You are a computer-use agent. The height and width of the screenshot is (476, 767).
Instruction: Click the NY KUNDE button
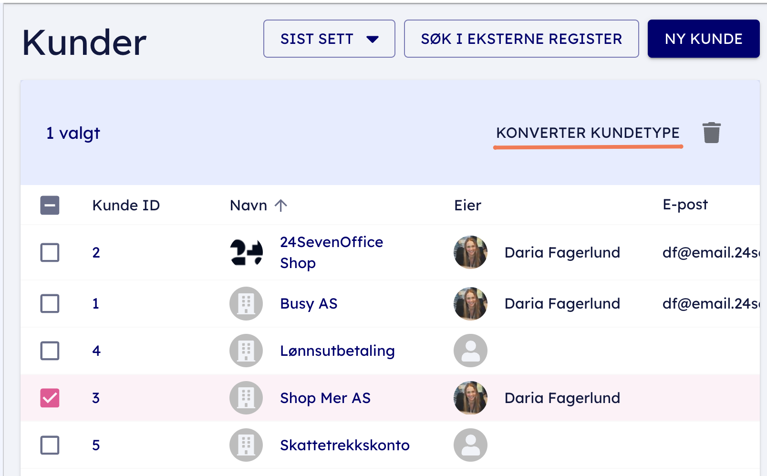(703, 39)
